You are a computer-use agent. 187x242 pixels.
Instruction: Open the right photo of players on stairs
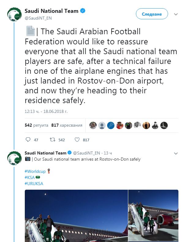(x=153, y=216)
